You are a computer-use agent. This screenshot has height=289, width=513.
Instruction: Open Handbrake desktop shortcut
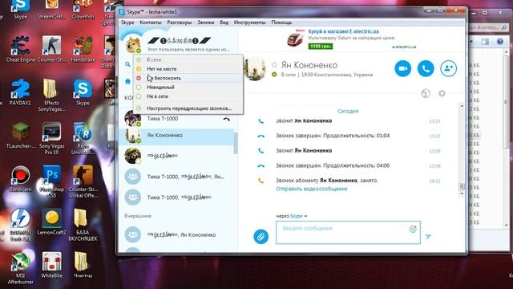pos(83,49)
